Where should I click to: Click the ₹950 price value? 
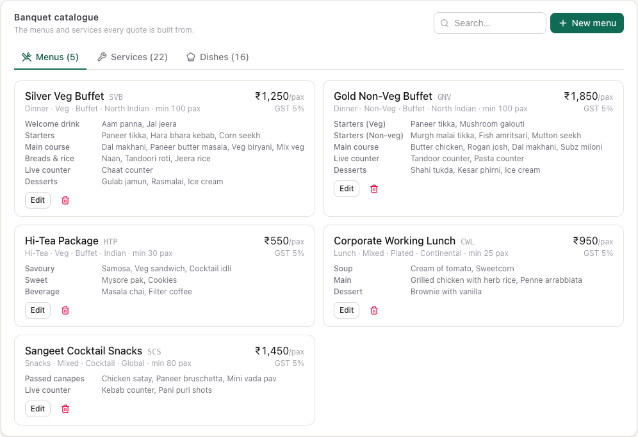(x=585, y=241)
